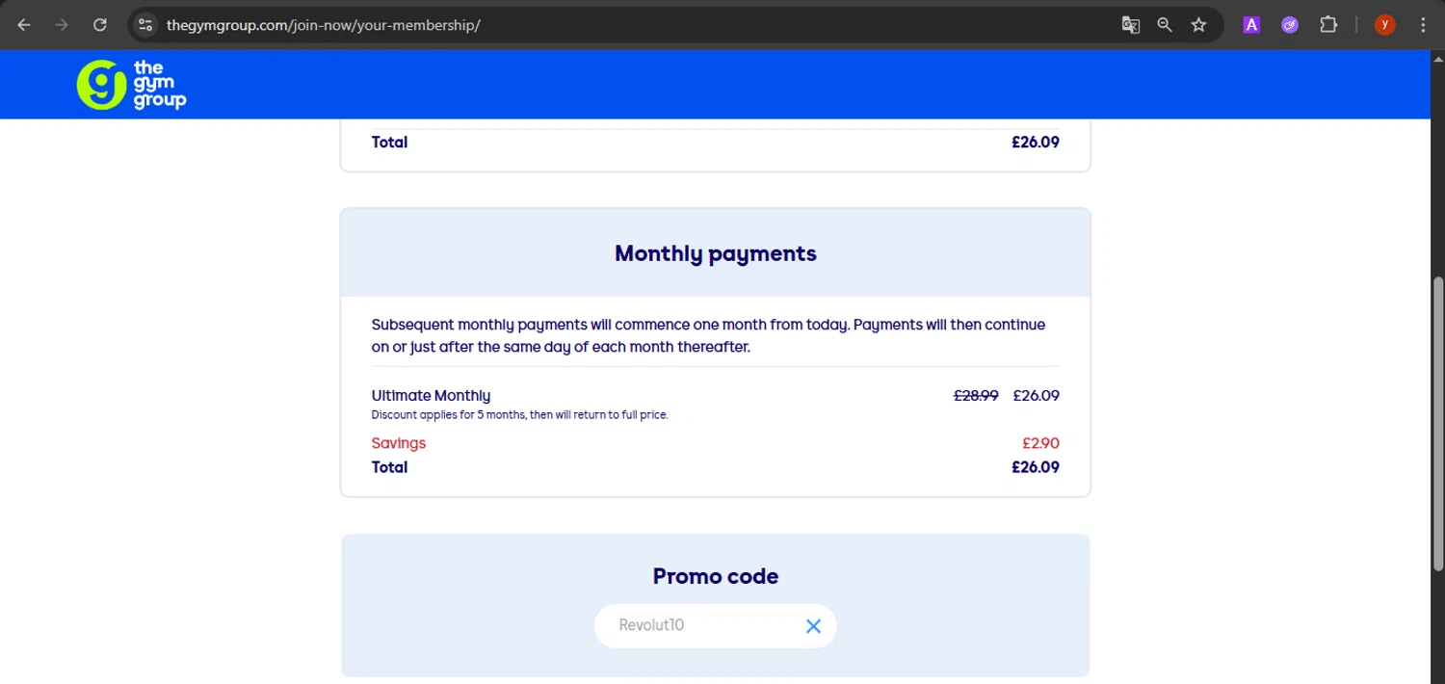
Task: Clear the Revolut10 promo code
Action: coord(813,626)
